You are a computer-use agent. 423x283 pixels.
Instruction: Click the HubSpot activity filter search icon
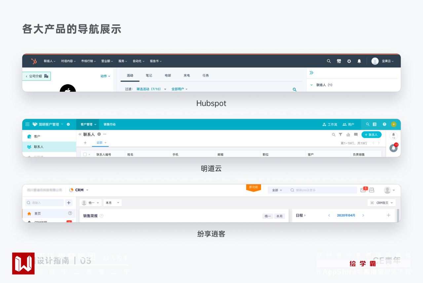(x=294, y=89)
